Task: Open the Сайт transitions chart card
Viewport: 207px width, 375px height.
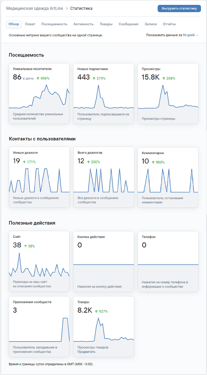Action: coord(39,261)
